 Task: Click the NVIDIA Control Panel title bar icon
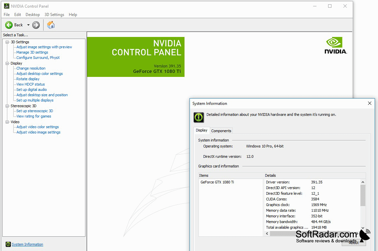[x=7, y=6]
